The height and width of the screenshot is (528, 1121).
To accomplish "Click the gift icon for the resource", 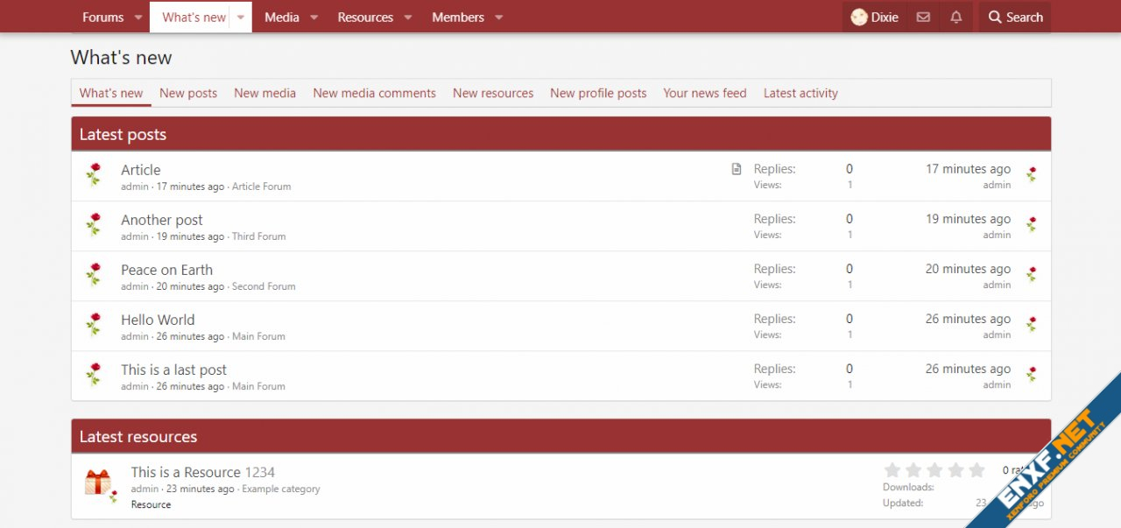I will tap(97, 482).
